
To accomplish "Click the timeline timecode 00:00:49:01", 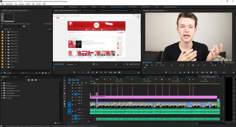I will [74, 80].
